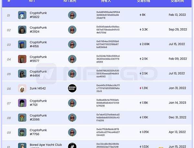The height and width of the screenshot is (148, 194).
Task: Click holder address starting with 0x4d8f496a
Action: pos(108,15)
